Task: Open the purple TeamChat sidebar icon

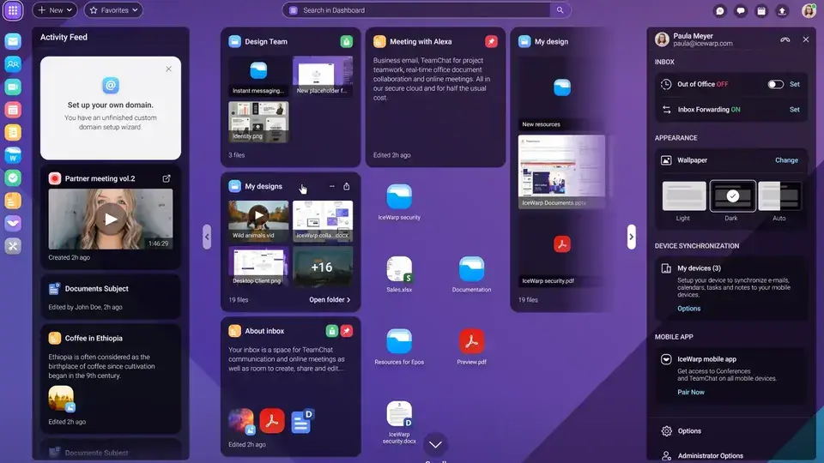Action: click(13, 223)
